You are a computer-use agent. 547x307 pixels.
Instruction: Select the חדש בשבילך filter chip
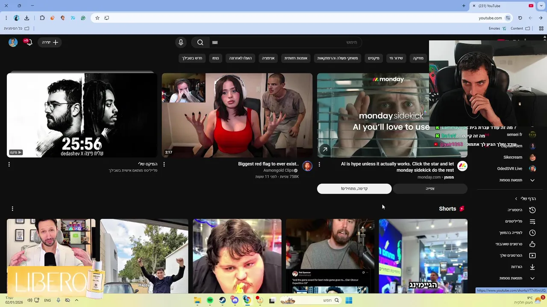tap(192, 58)
